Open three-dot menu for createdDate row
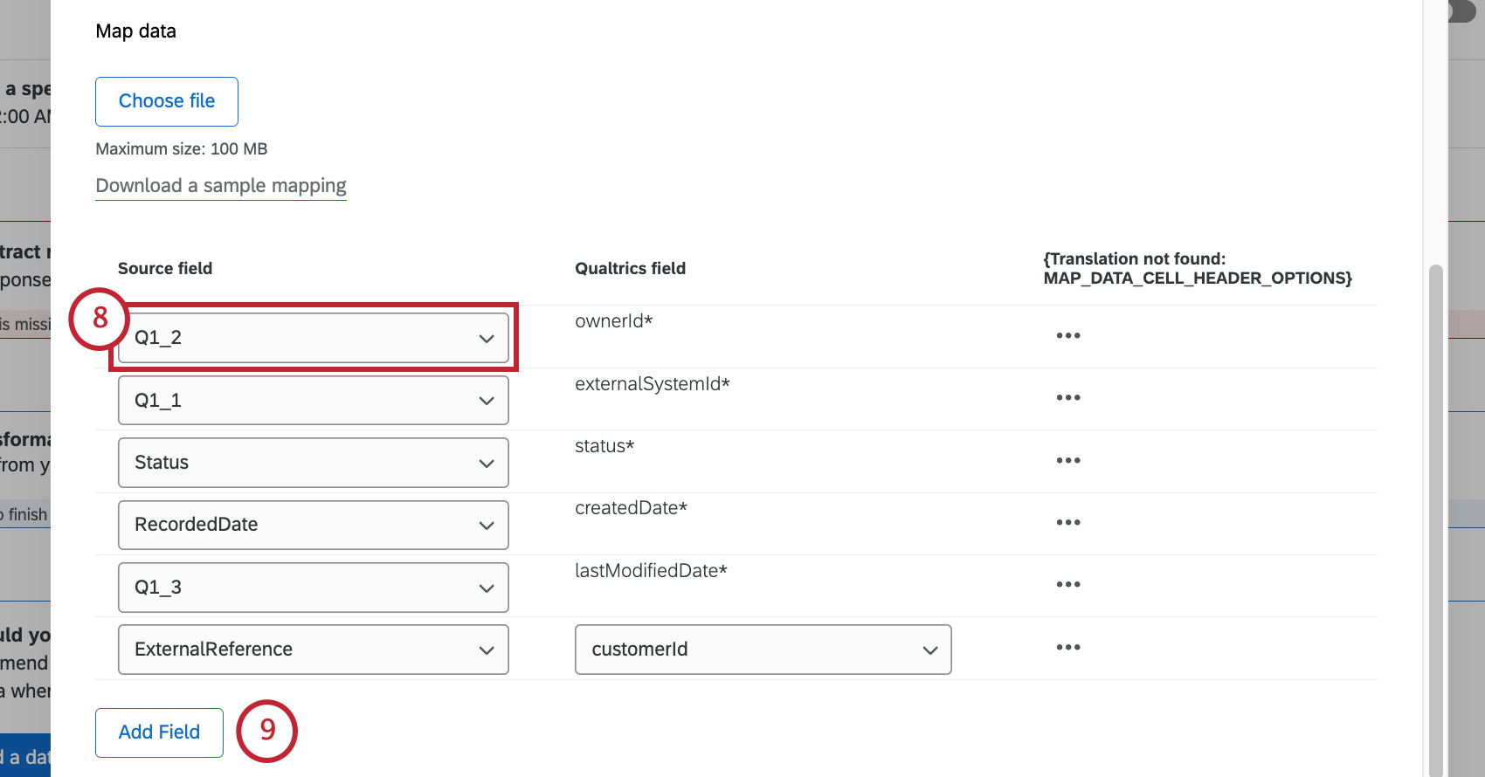Screen dimensions: 1485x777 click(1067, 523)
